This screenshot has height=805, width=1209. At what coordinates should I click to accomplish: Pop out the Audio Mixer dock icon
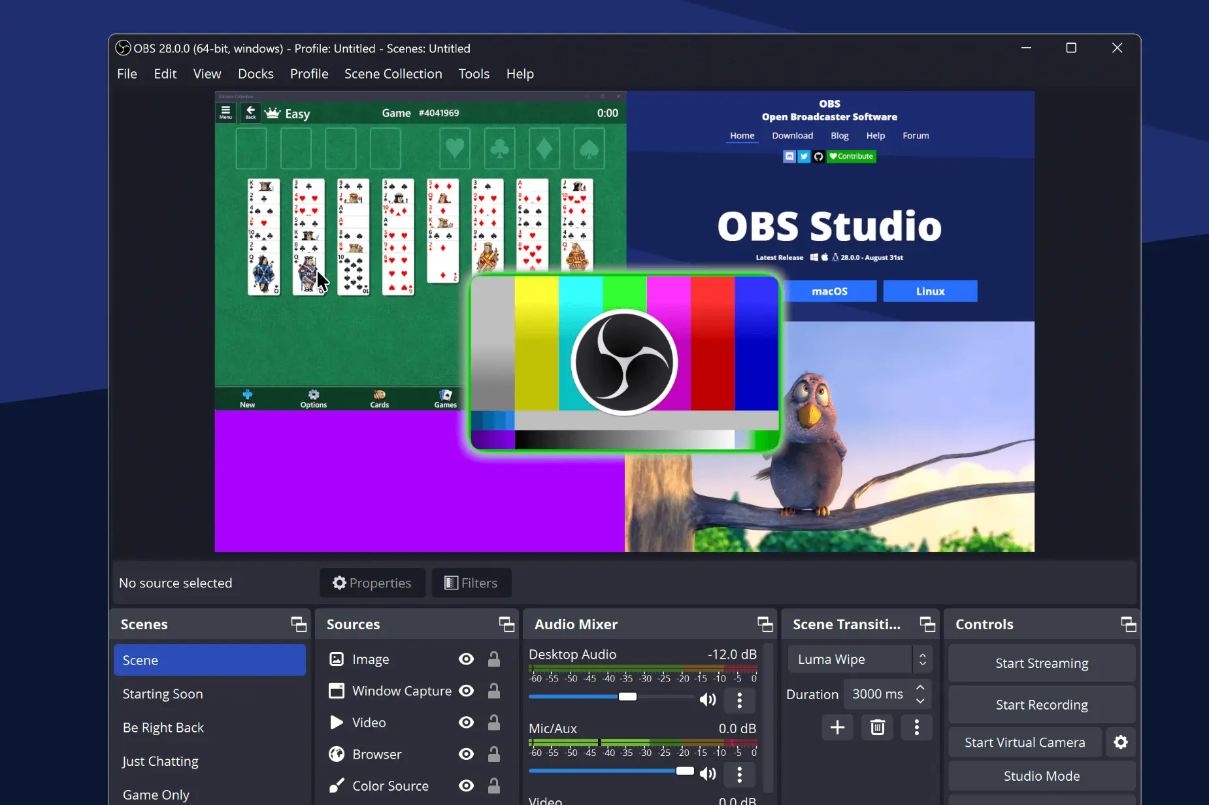point(765,624)
